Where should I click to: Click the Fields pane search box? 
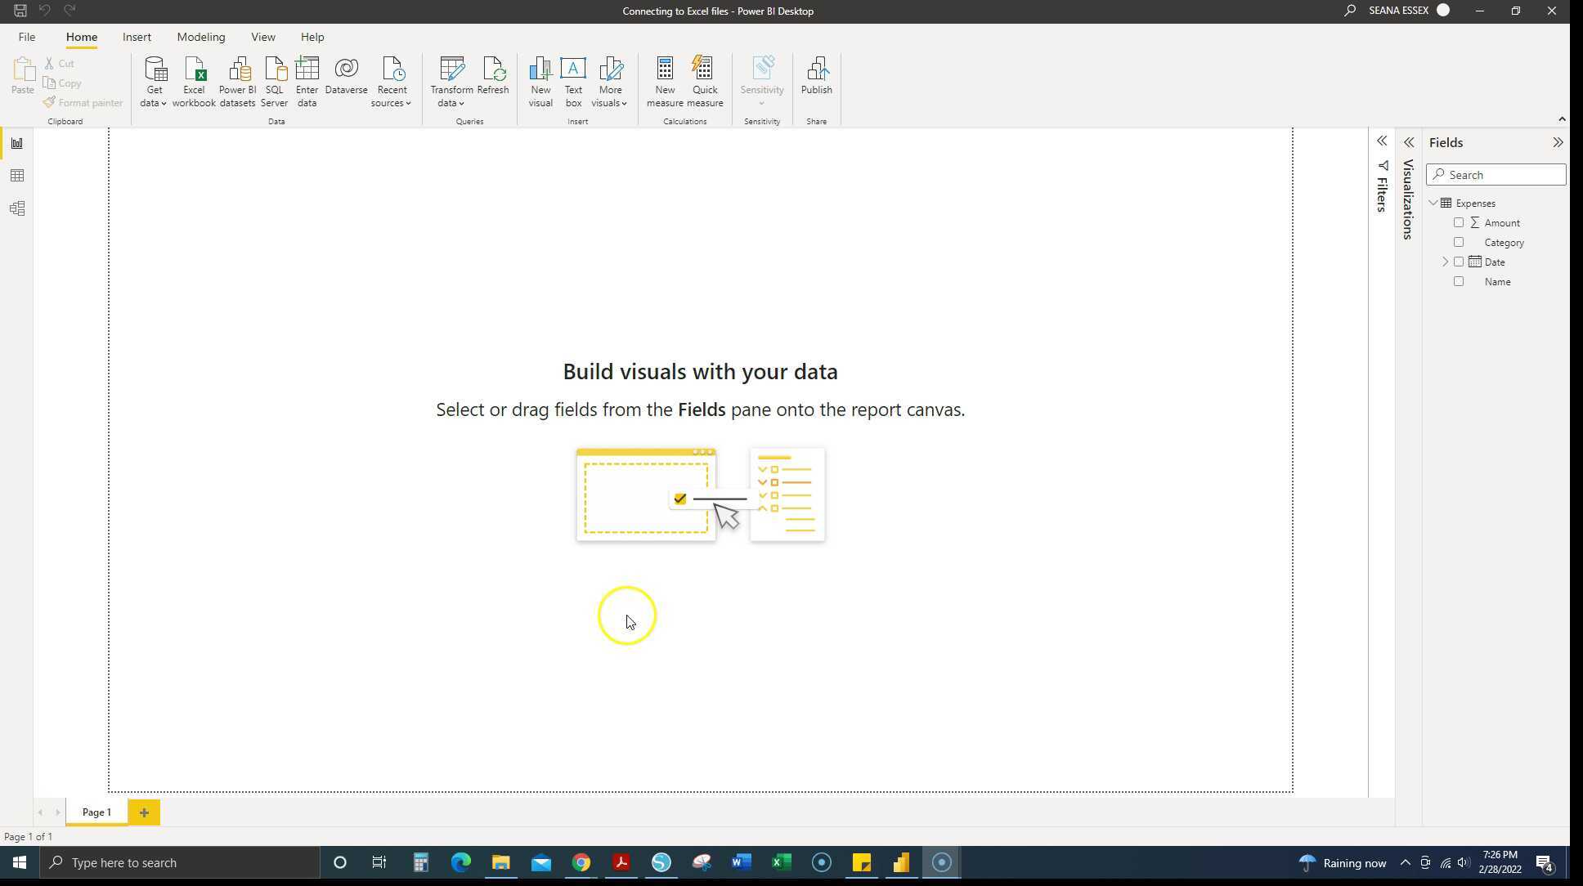1496,174
